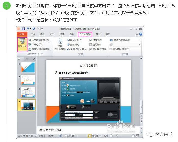This screenshot has width=178, height=142.
Task: Click the zoom in plus button
Action: pyautogui.click(x=133, y=136)
